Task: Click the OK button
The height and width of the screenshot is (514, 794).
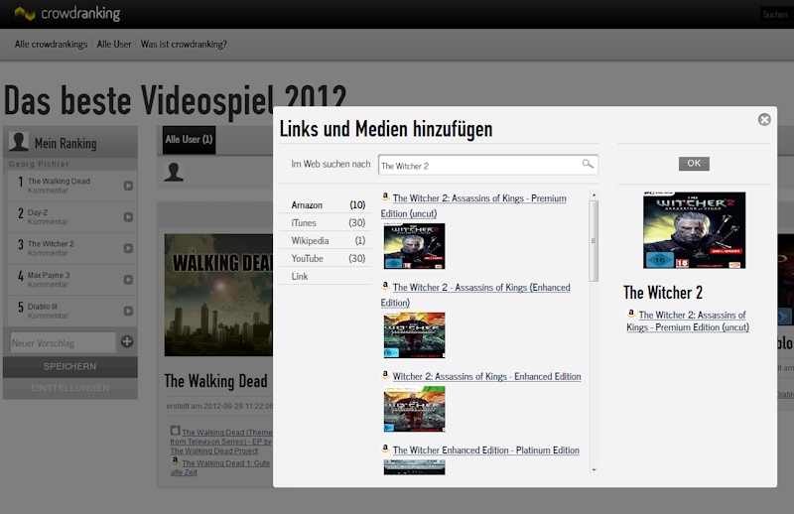Action: (694, 163)
